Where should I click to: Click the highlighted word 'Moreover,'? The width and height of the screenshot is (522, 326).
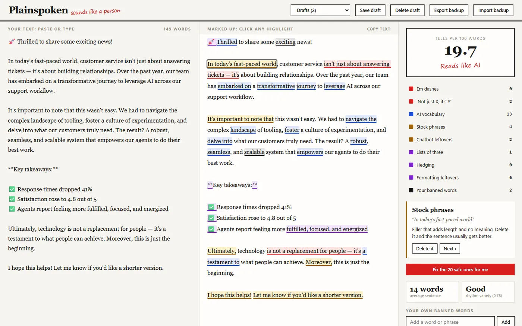319,262
